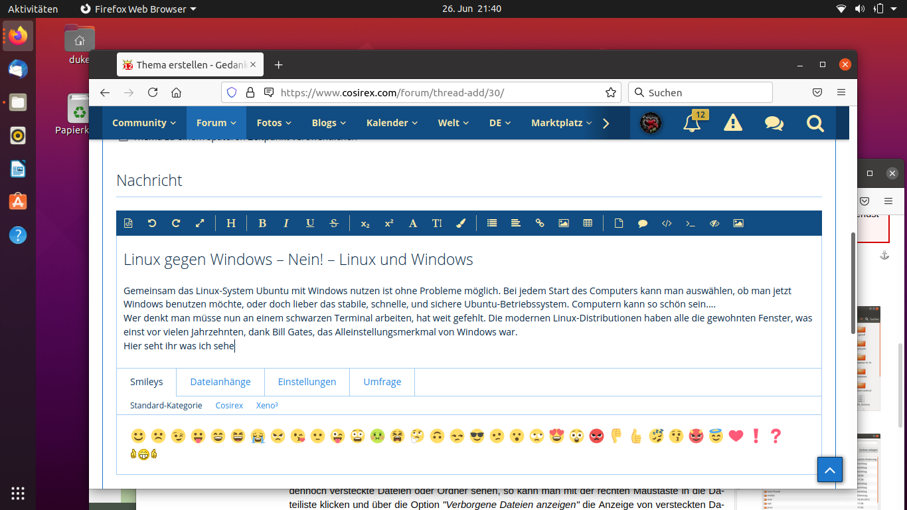Expand the Marktplatz dropdown menu

[561, 123]
